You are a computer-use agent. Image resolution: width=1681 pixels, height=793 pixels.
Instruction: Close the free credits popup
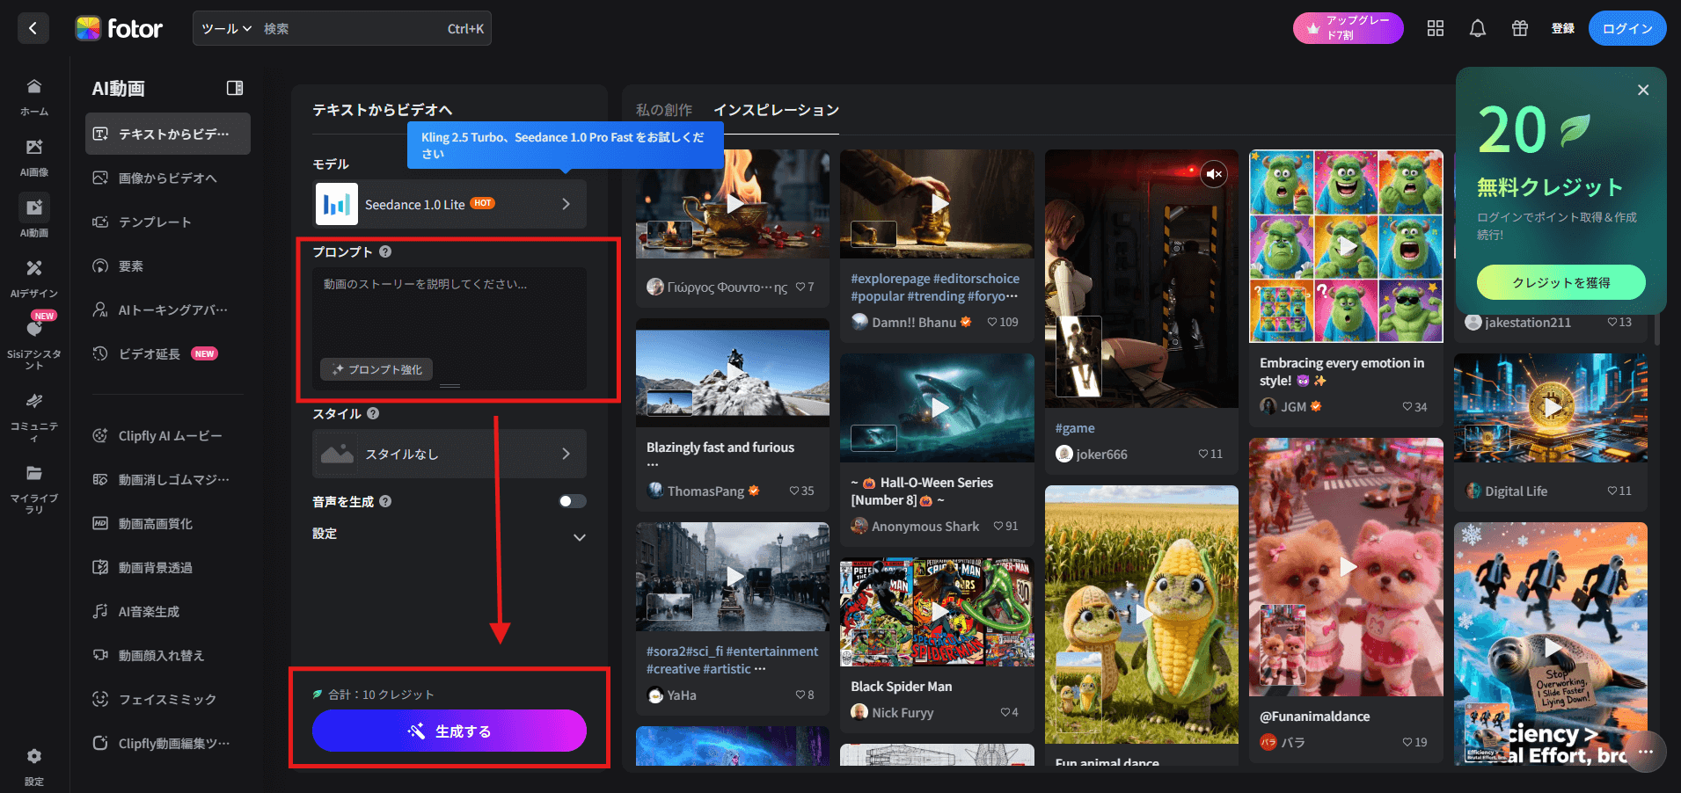tap(1643, 90)
